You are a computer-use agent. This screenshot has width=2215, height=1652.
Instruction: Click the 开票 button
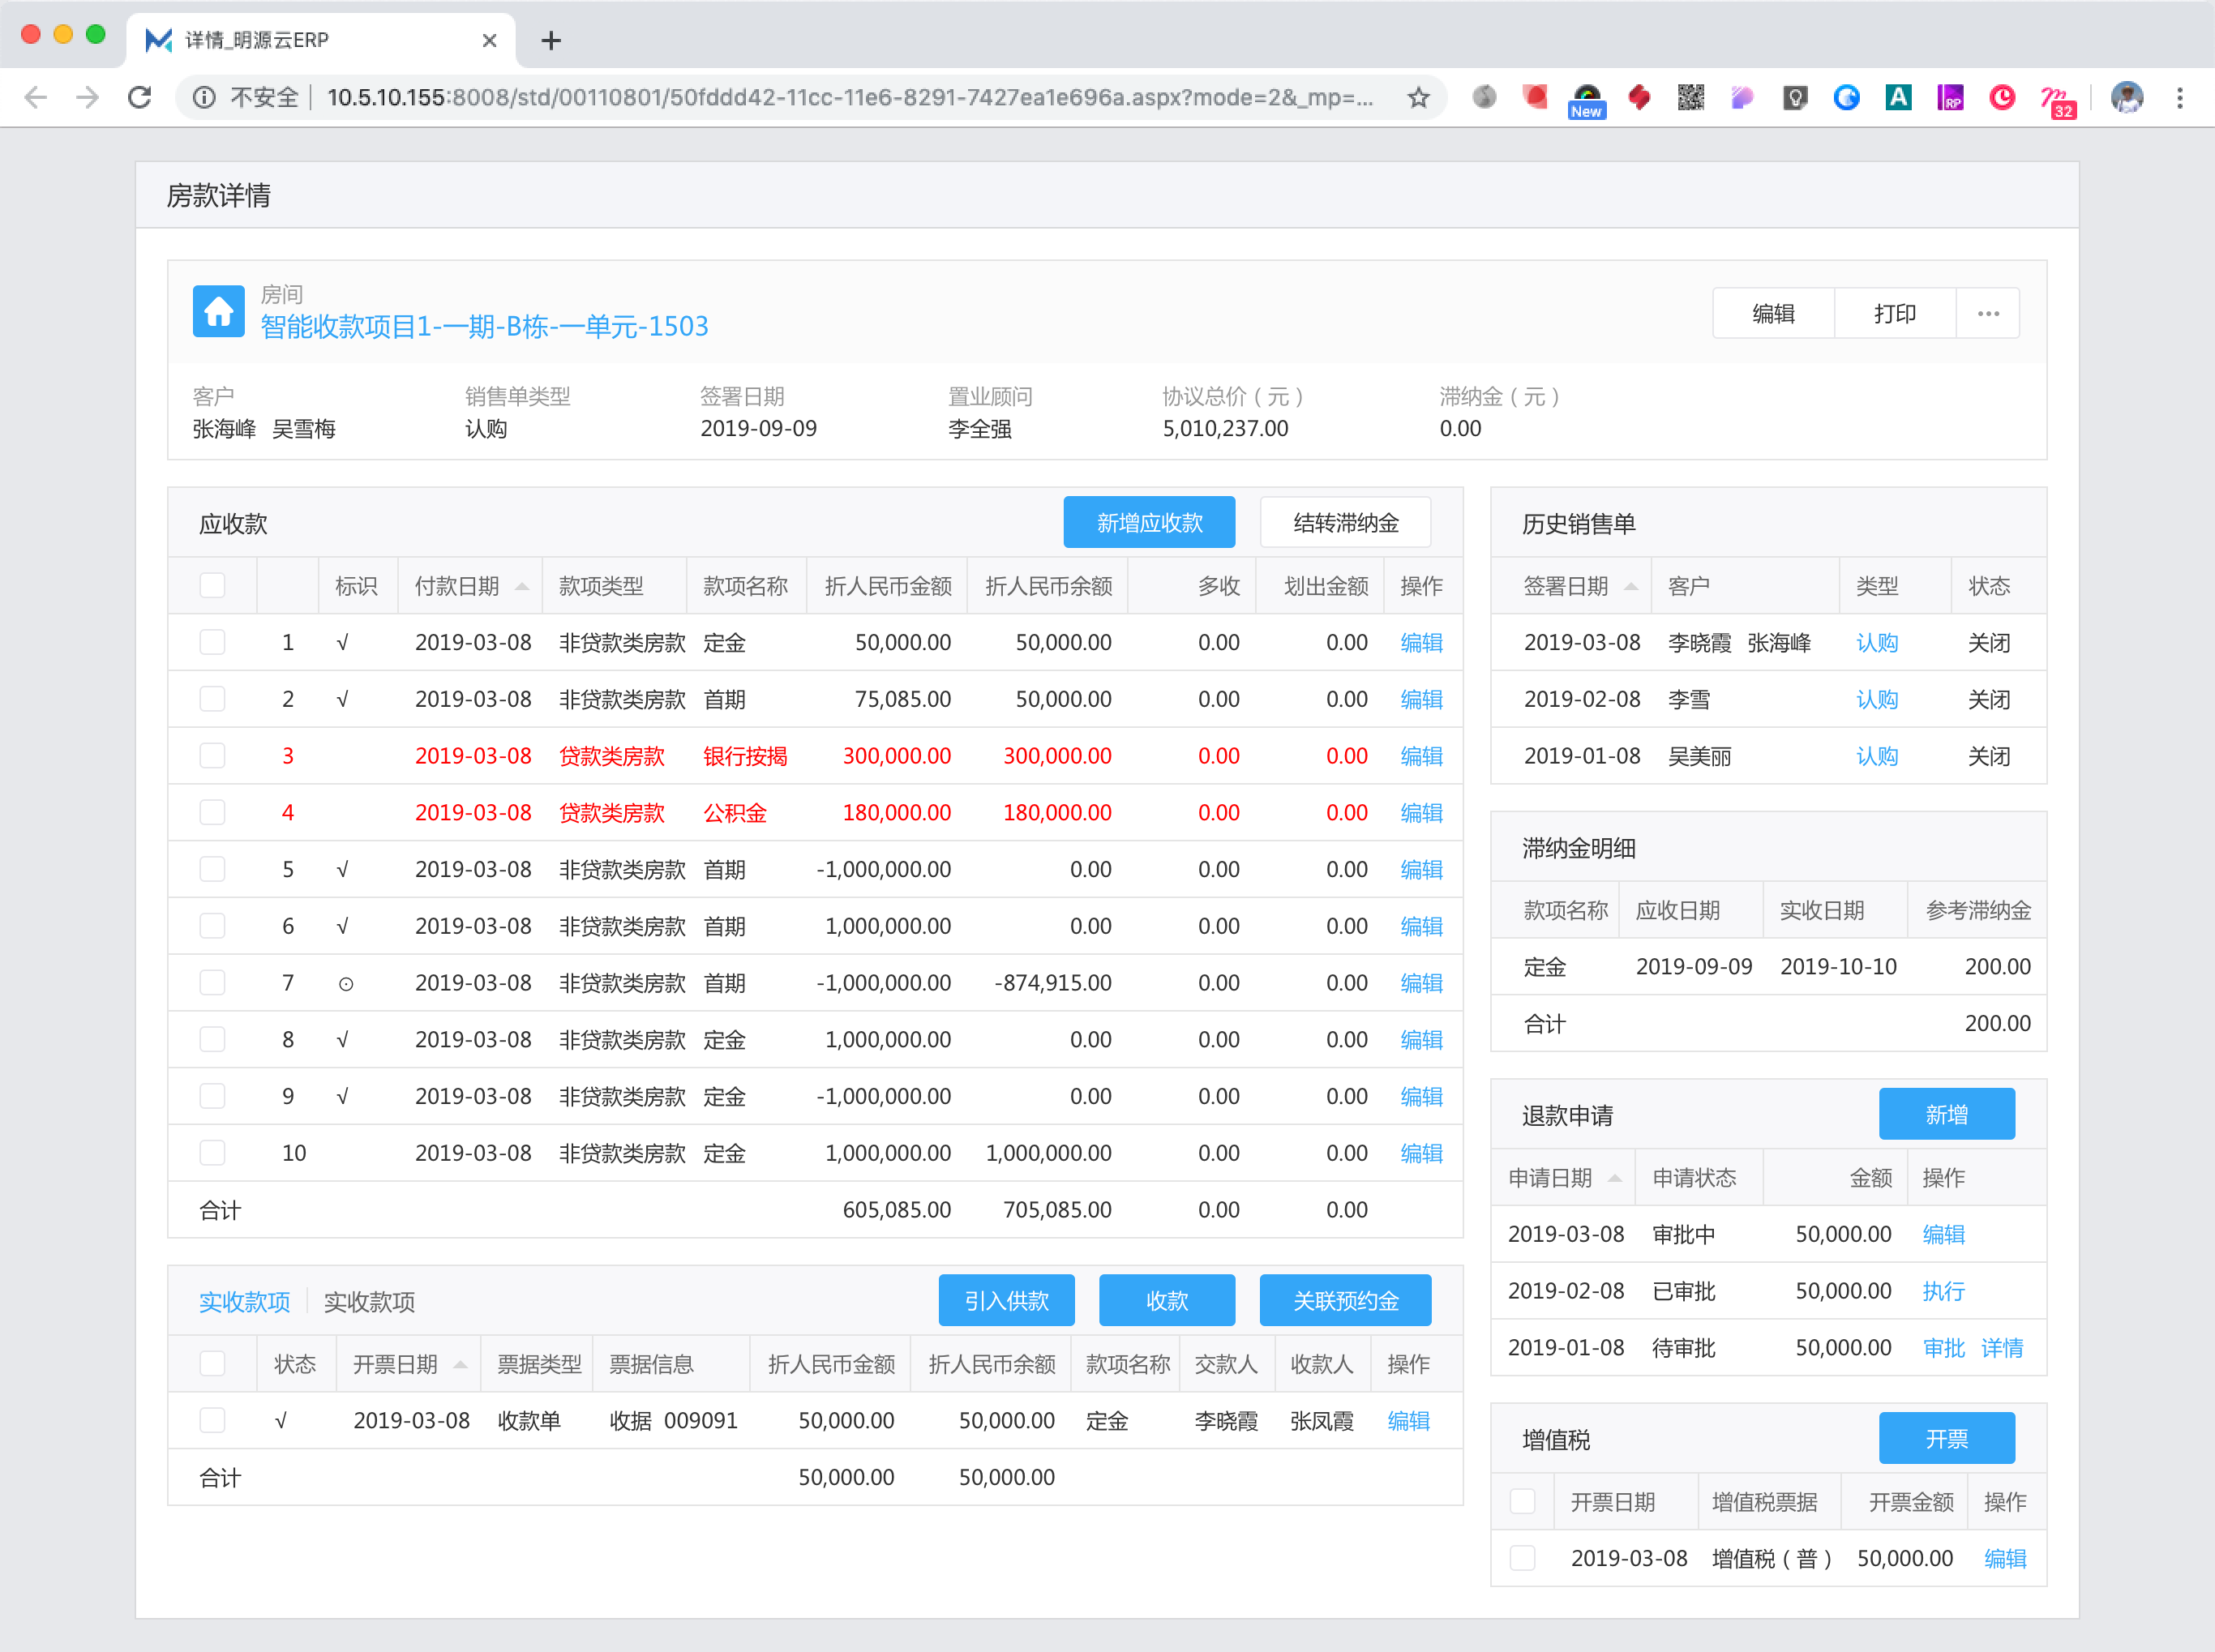(x=1946, y=1438)
